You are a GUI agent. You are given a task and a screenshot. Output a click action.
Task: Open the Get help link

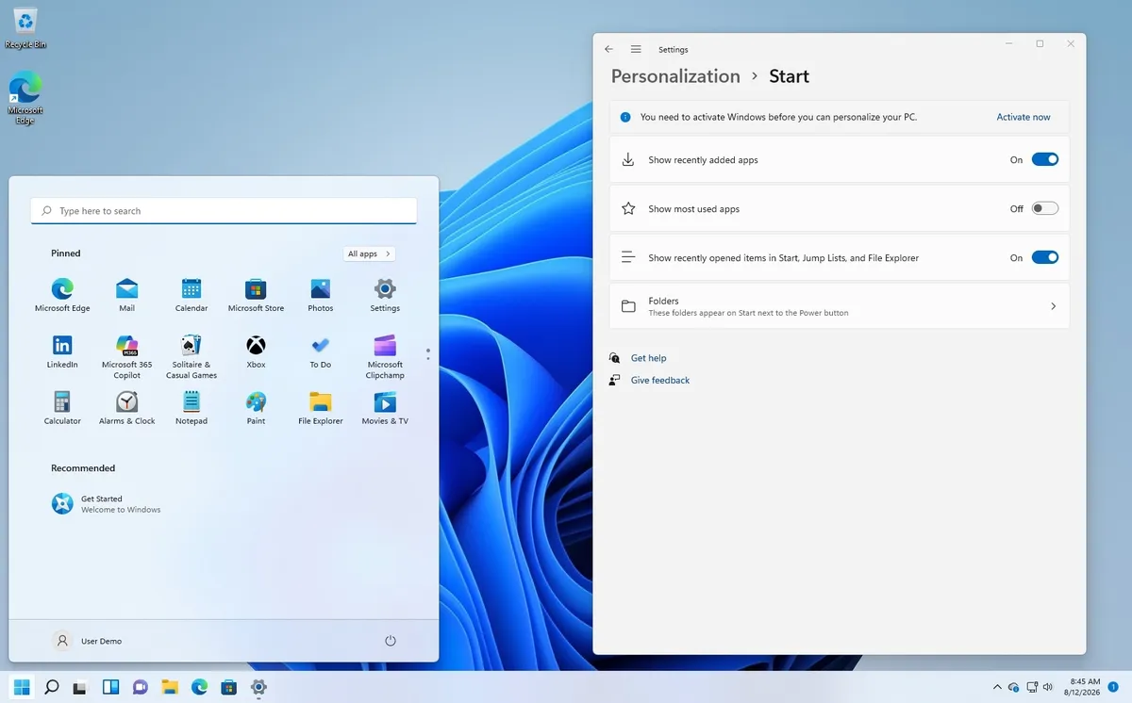click(648, 358)
